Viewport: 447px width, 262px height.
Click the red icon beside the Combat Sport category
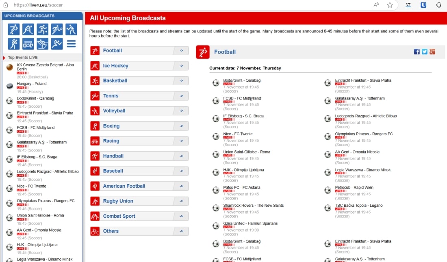point(95,217)
